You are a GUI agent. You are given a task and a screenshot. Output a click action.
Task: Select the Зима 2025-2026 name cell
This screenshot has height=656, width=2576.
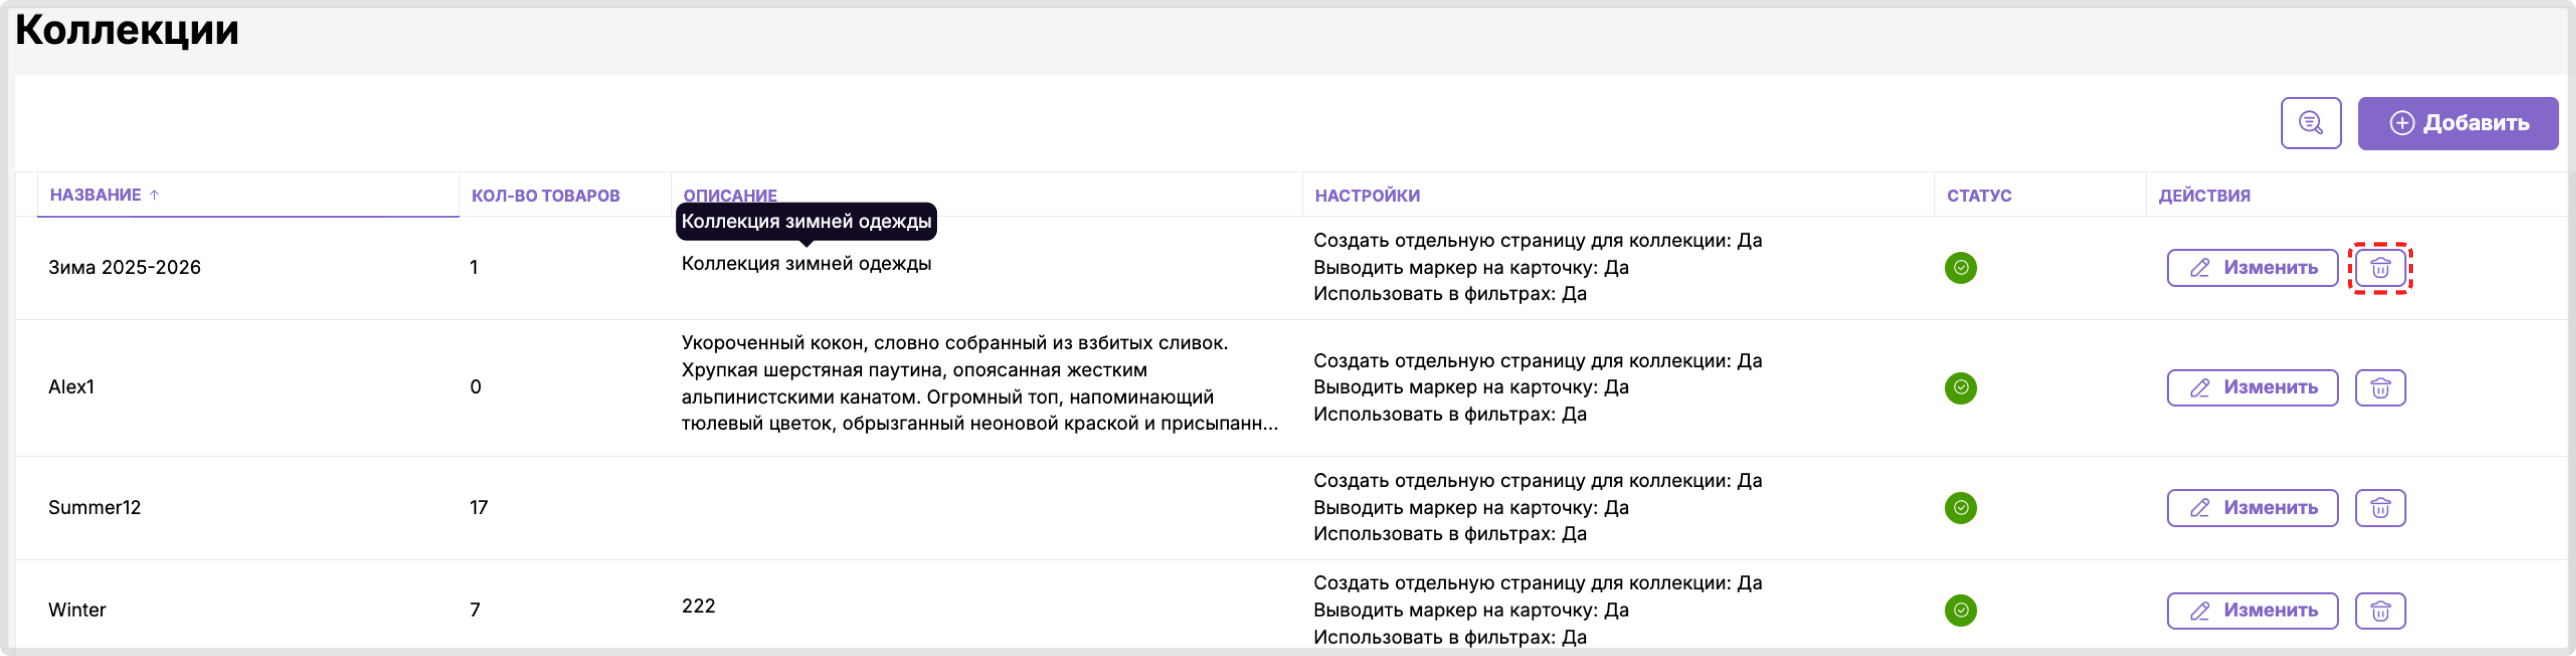pyautogui.click(x=124, y=267)
